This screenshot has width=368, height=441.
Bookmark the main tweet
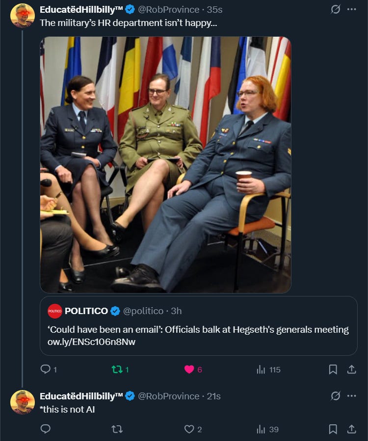333,370
